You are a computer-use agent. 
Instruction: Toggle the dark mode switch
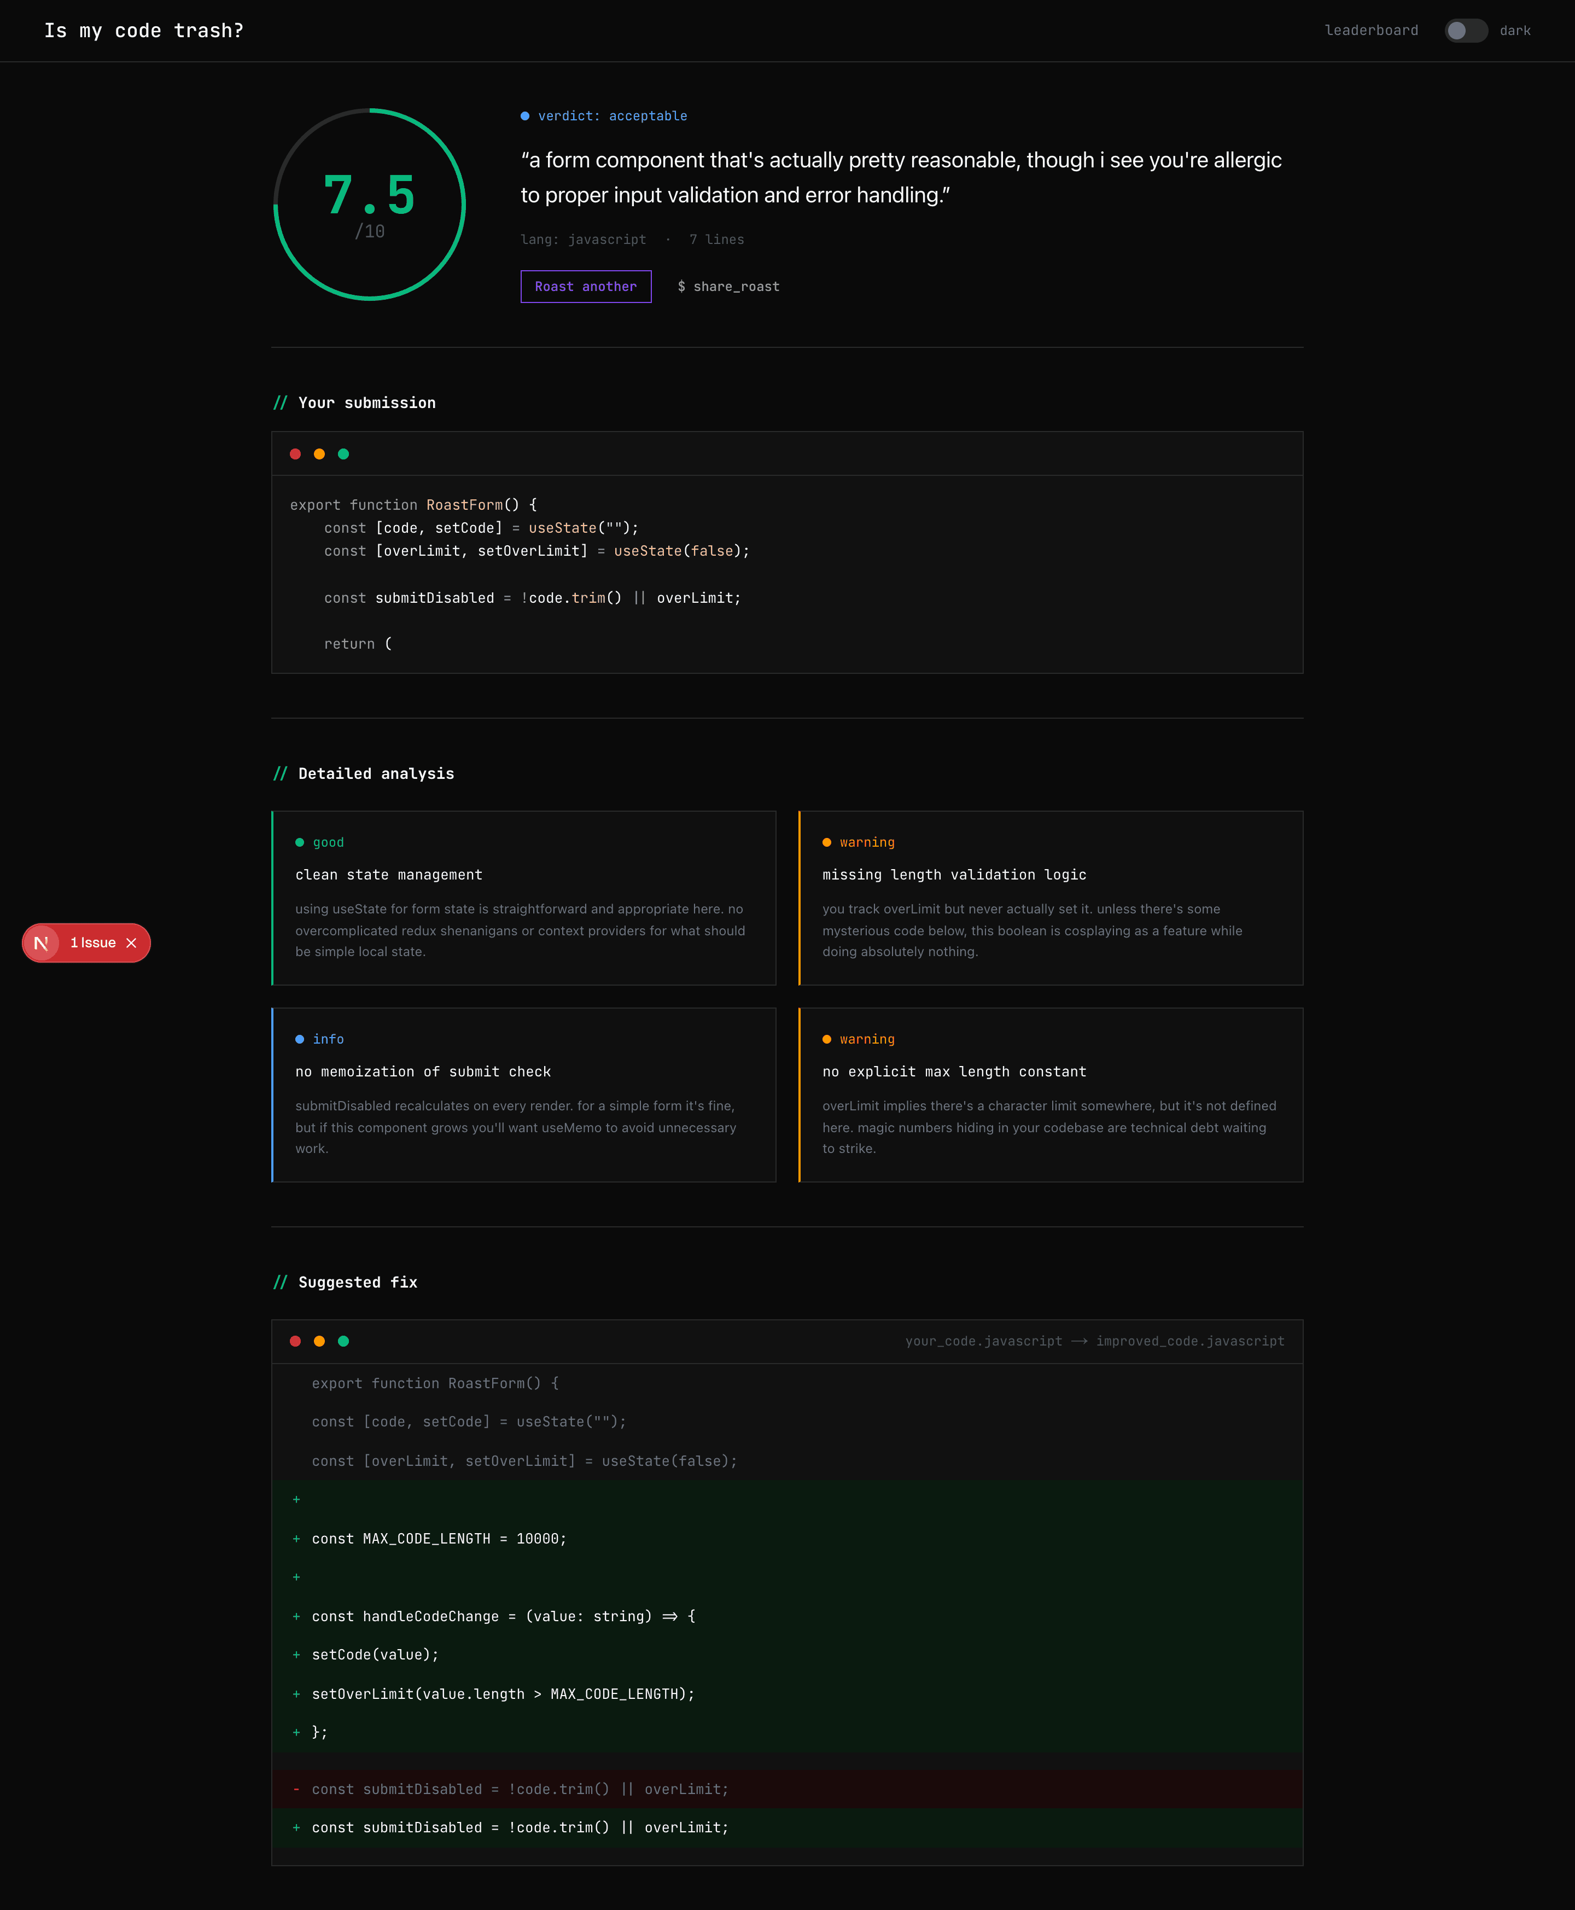tap(1465, 31)
